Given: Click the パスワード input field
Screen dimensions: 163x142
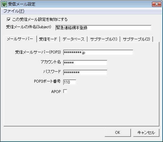Looking at the screenshot, I should tap(85, 72).
